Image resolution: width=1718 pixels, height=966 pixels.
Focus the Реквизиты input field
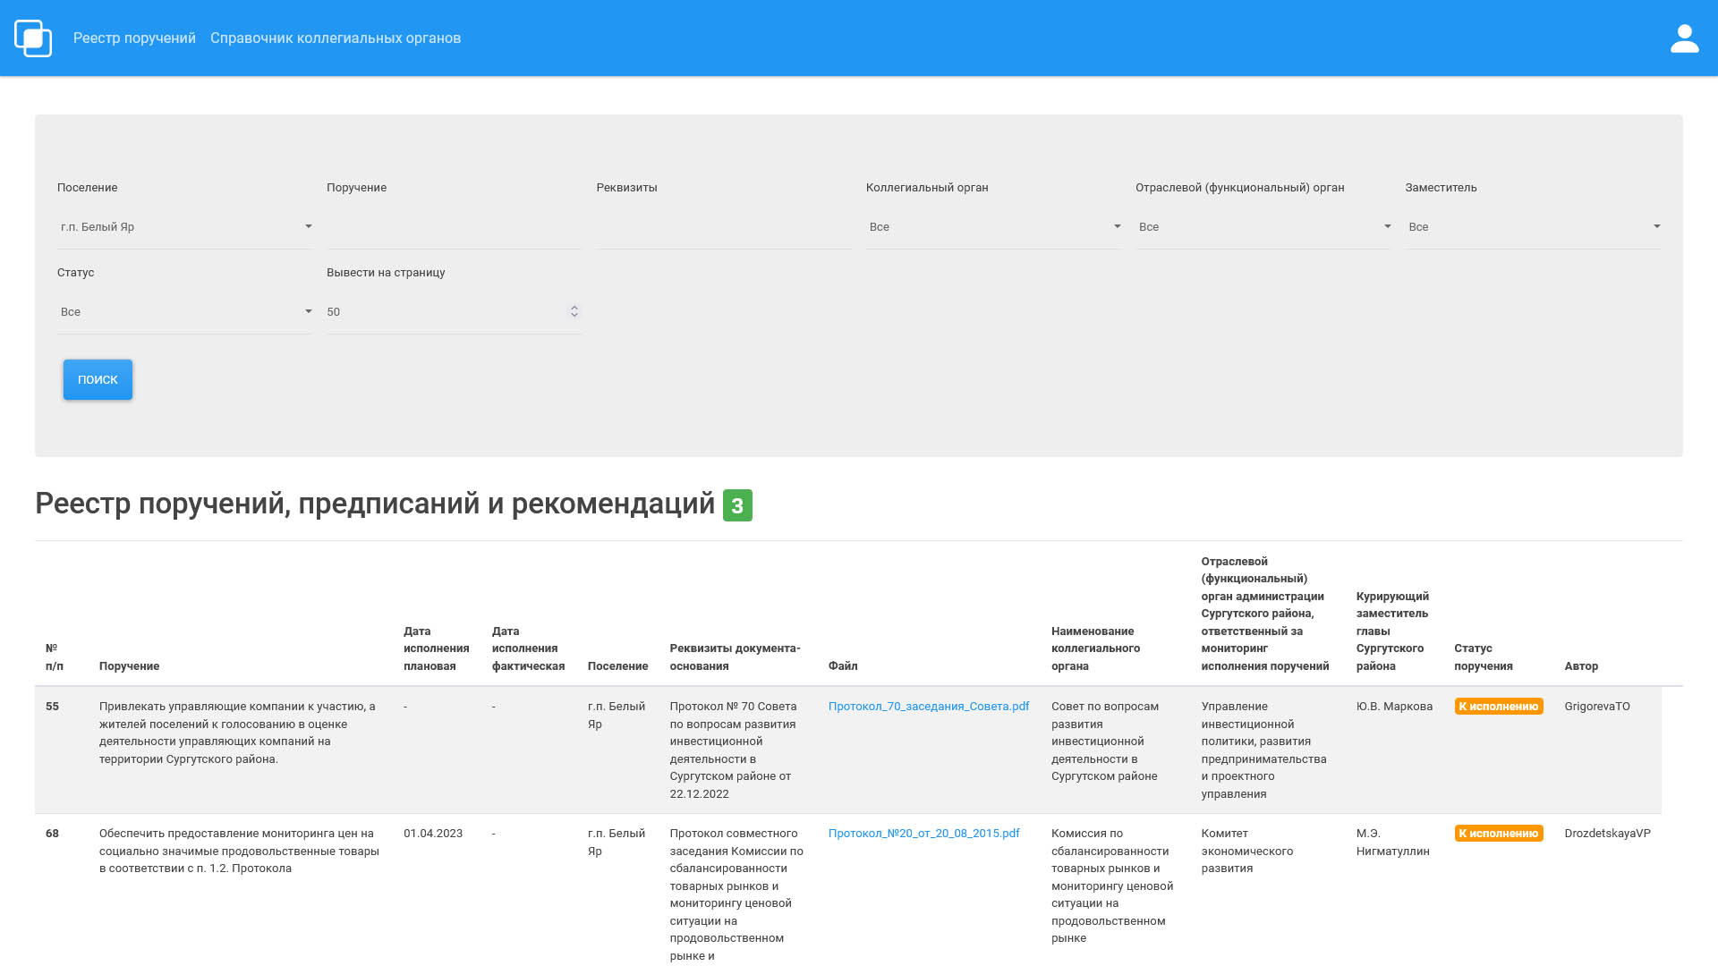723,227
